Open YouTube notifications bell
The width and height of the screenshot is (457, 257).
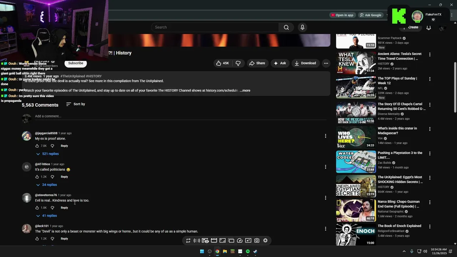[429, 27]
